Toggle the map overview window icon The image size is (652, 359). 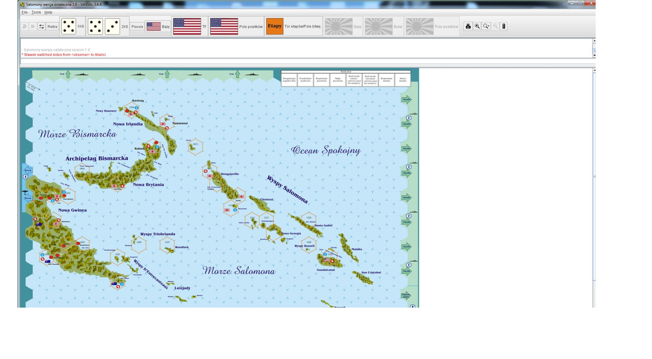point(504,26)
